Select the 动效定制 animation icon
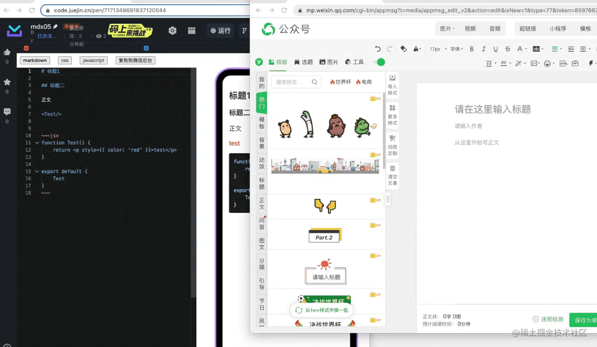This screenshot has height=347, width=597. tap(392, 145)
